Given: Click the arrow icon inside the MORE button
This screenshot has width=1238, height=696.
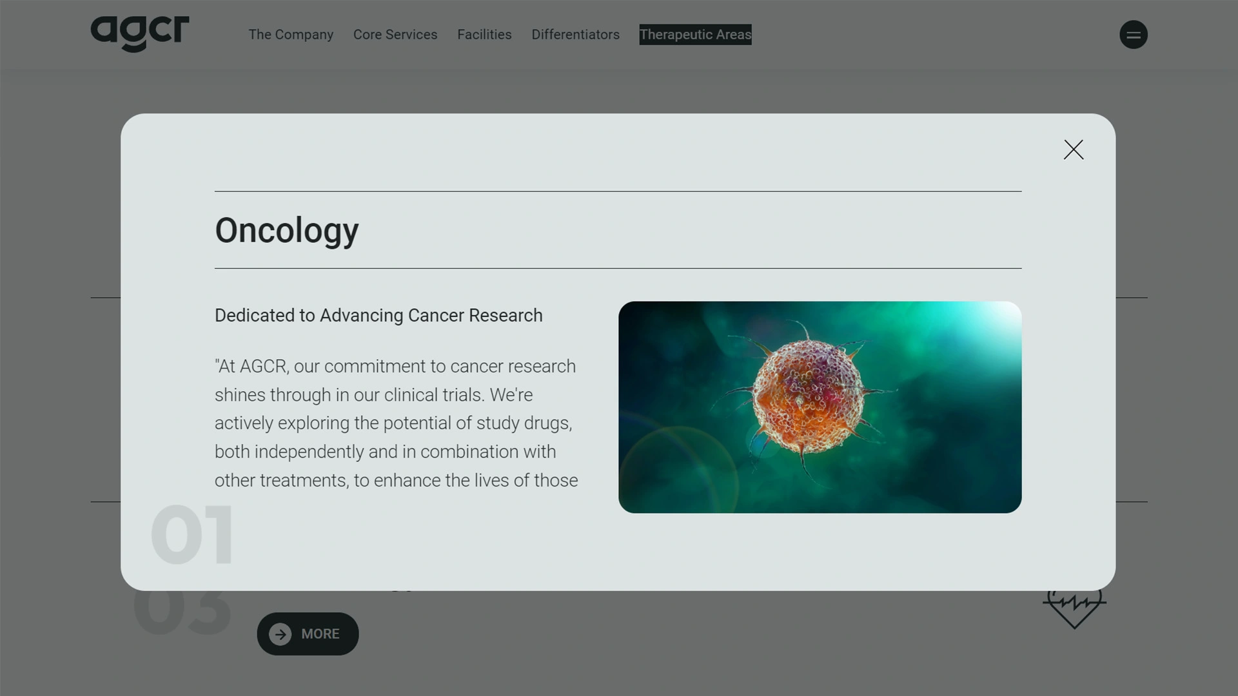Looking at the screenshot, I should [x=280, y=633].
